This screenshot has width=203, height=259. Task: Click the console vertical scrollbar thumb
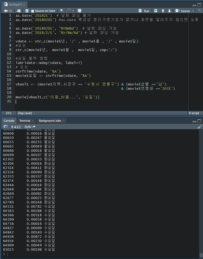click(201, 255)
